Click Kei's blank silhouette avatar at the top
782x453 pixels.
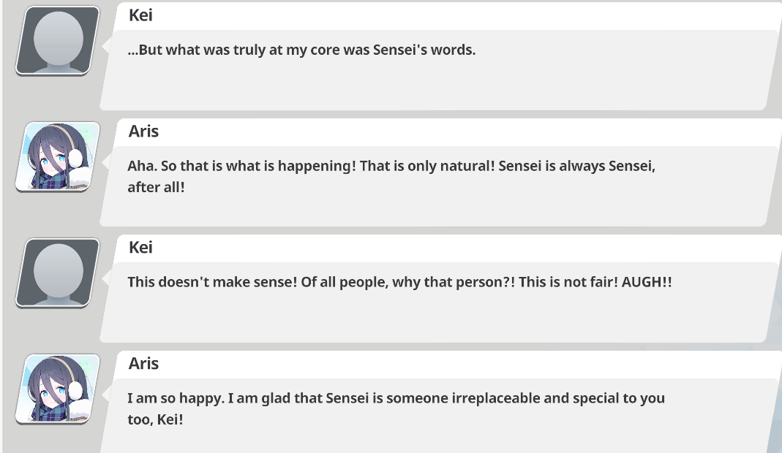pyautogui.click(x=58, y=41)
